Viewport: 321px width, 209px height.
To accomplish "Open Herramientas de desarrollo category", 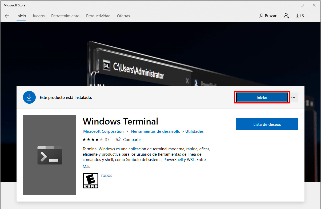I will [x=156, y=131].
